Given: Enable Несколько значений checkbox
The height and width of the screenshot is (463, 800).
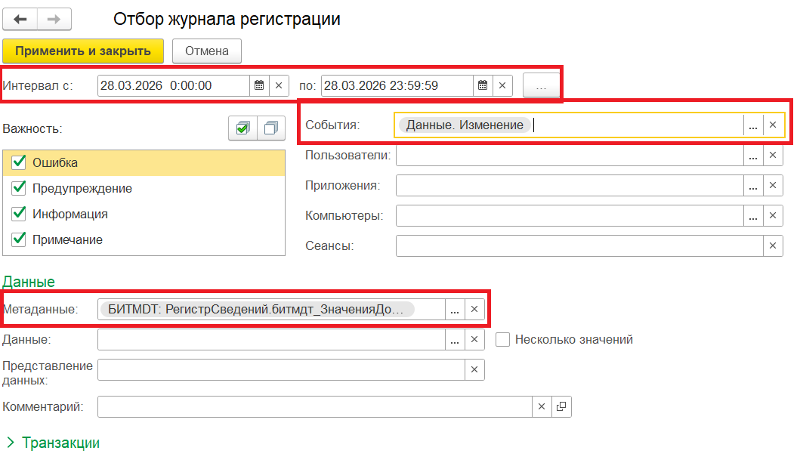Looking at the screenshot, I should (x=502, y=340).
